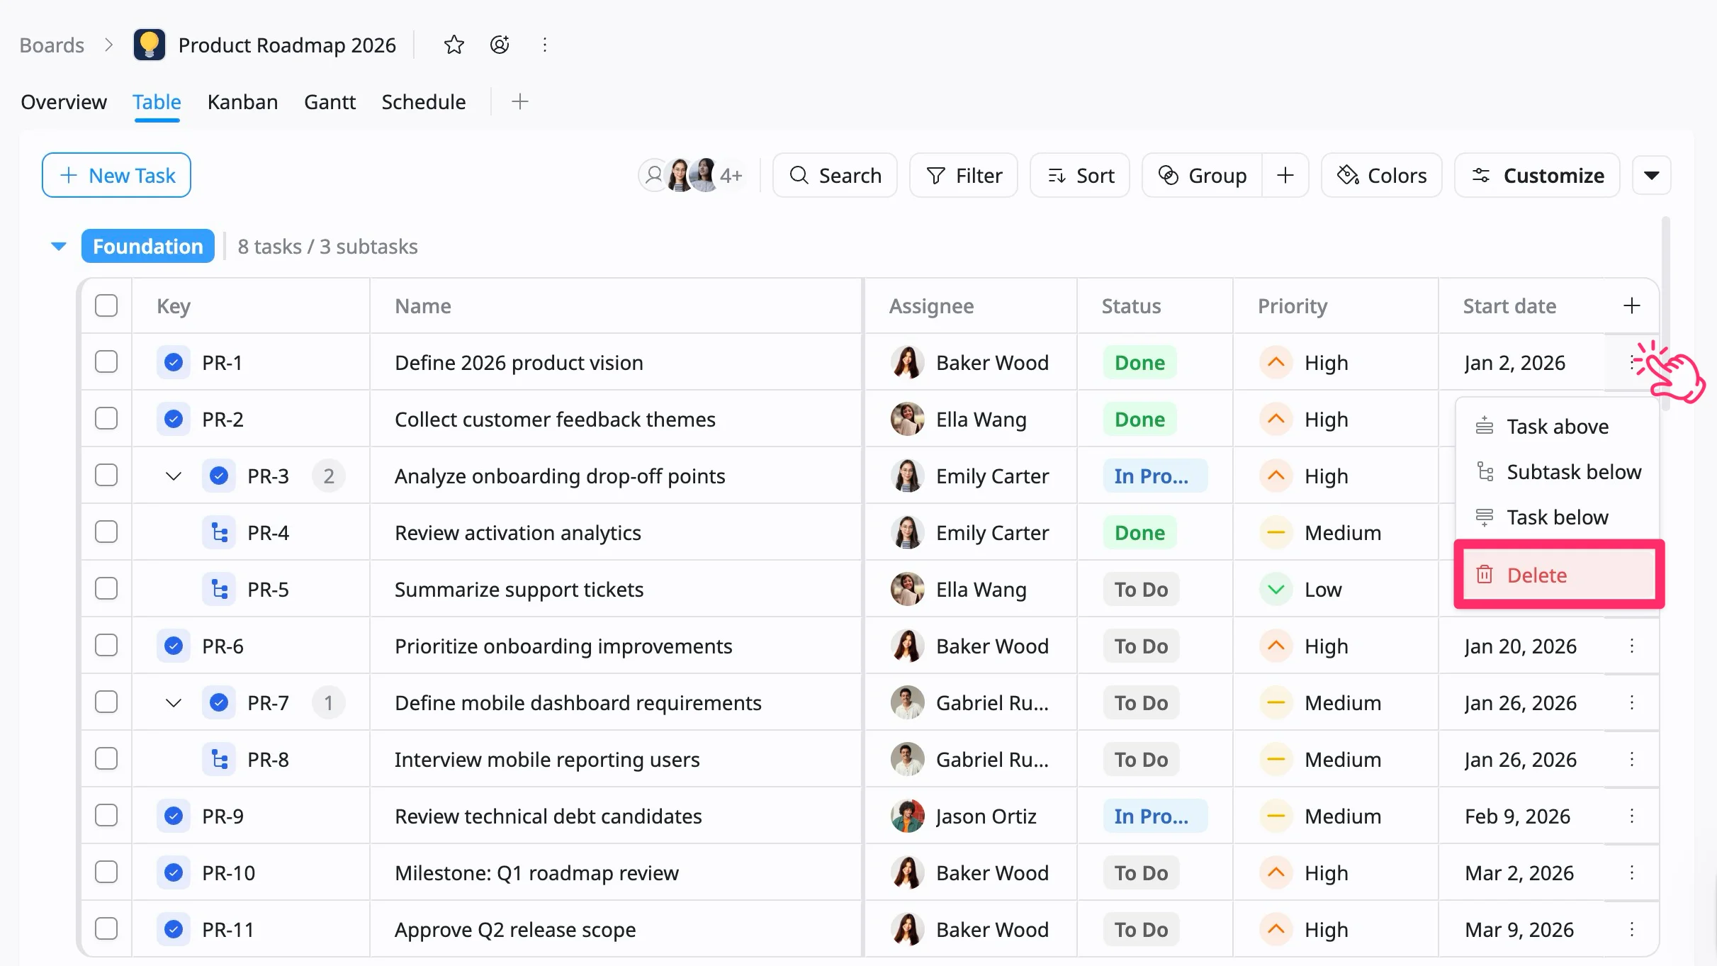Image resolution: width=1717 pixels, height=966 pixels.
Task: Check the PR-8 row checkbox
Action: [x=106, y=759]
